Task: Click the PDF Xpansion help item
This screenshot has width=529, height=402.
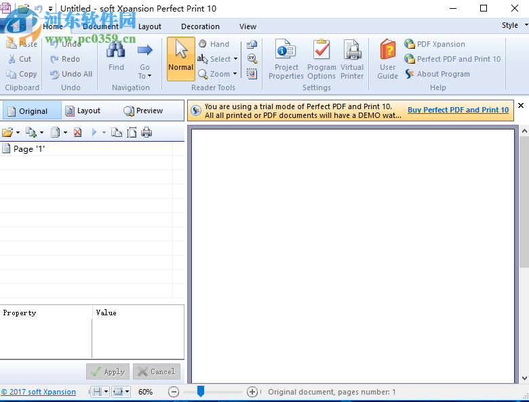Action: click(x=435, y=44)
